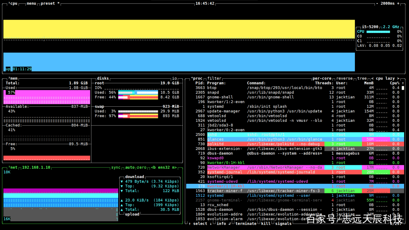Click the clock showing 16:45:42
This screenshot has height=230, width=409.
pos(205,3)
